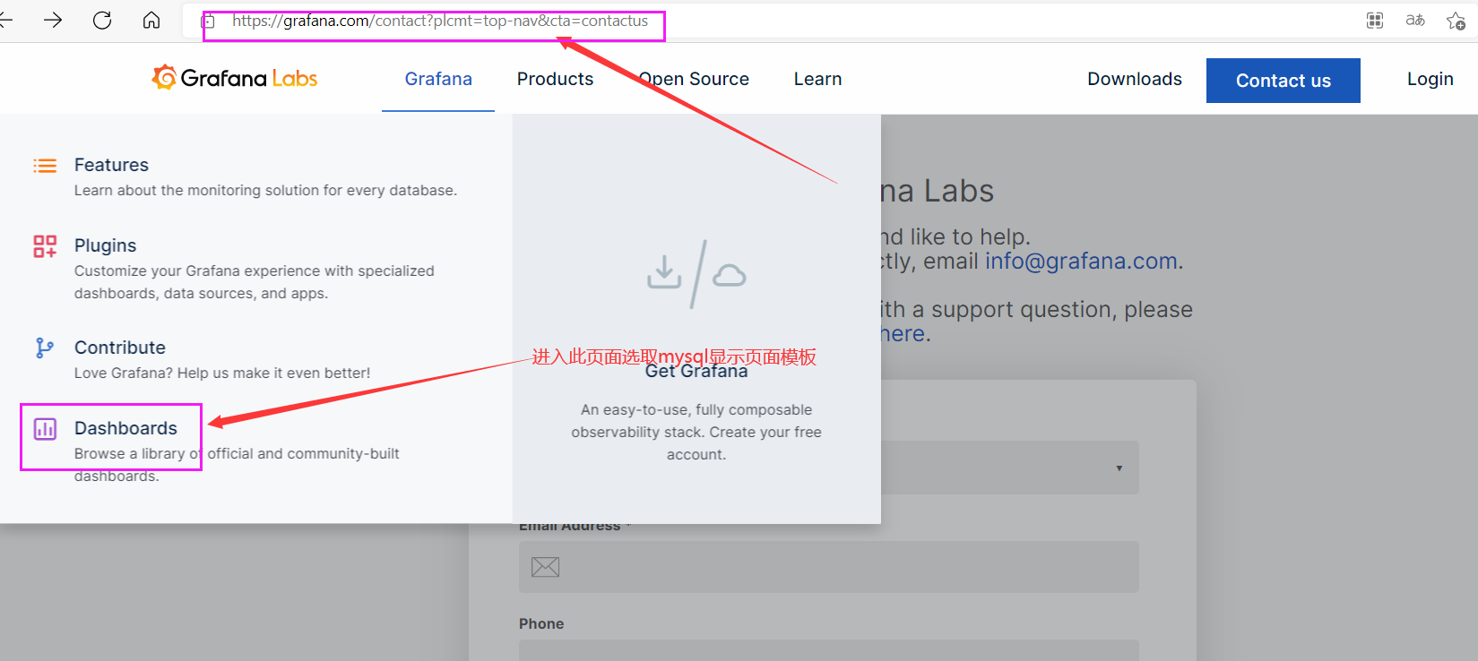
Task: Click the translate page icon
Action: 1415,21
